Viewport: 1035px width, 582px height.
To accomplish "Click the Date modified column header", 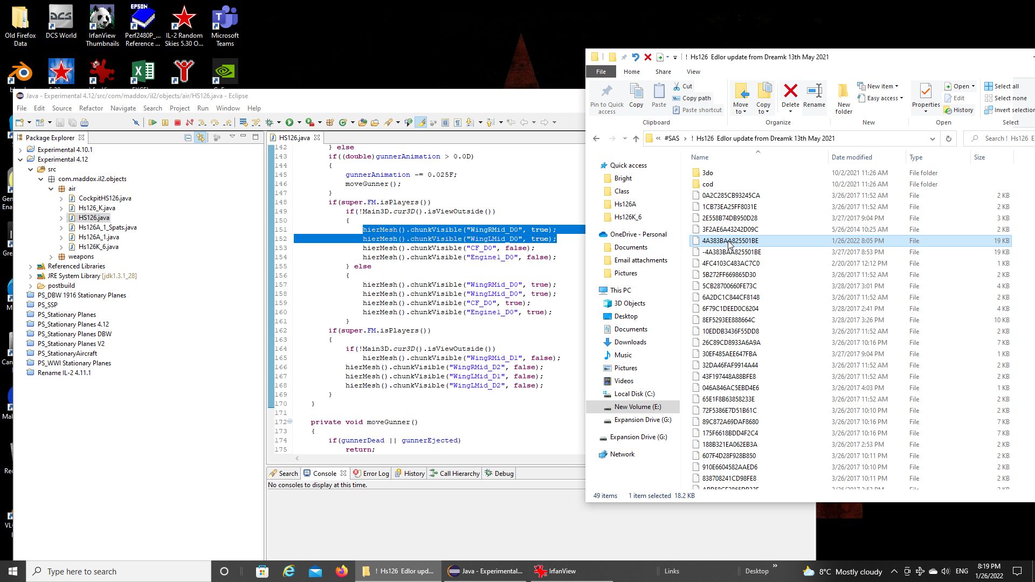I will pos(852,157).
